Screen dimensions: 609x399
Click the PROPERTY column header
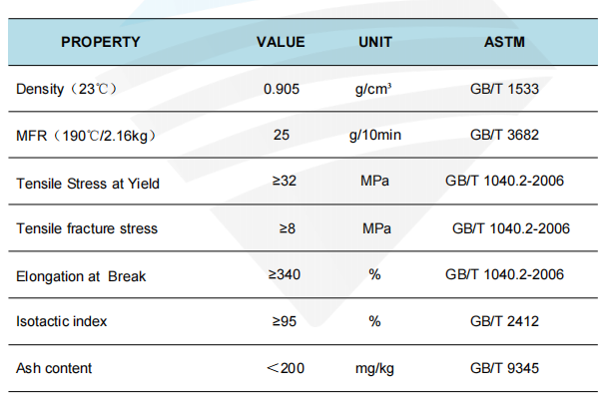[x=101, y=42]
